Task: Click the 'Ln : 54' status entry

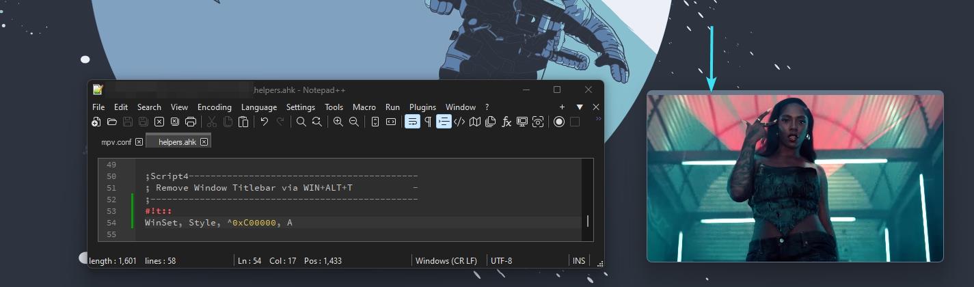Action: pyautogui.click(x=249, y=260)
